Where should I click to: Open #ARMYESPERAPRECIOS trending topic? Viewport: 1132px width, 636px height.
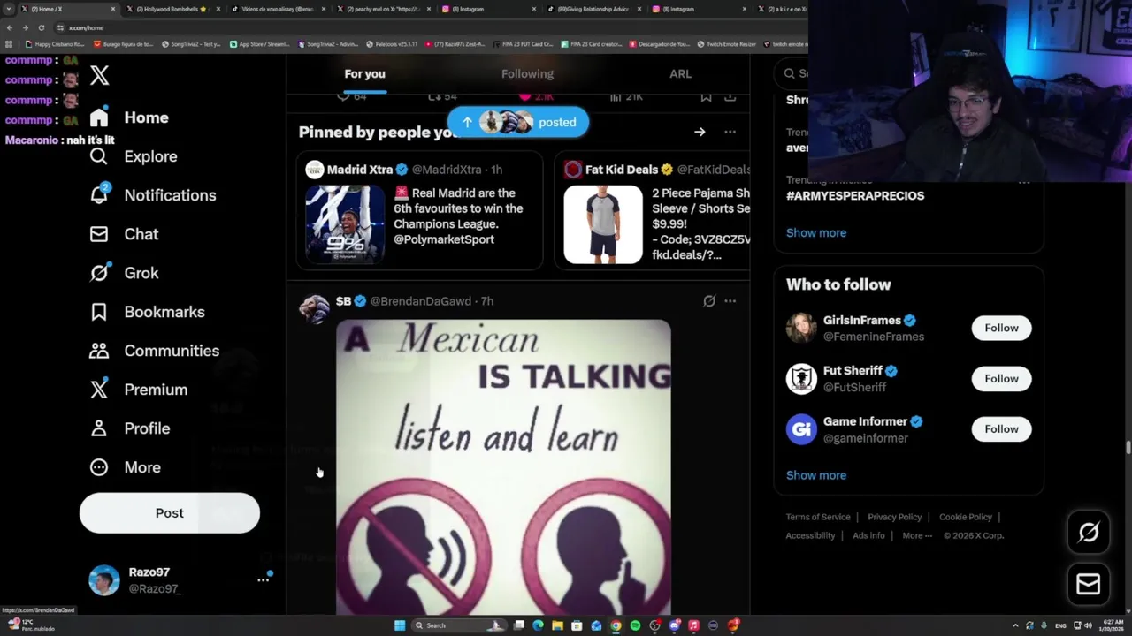(855, 196)
